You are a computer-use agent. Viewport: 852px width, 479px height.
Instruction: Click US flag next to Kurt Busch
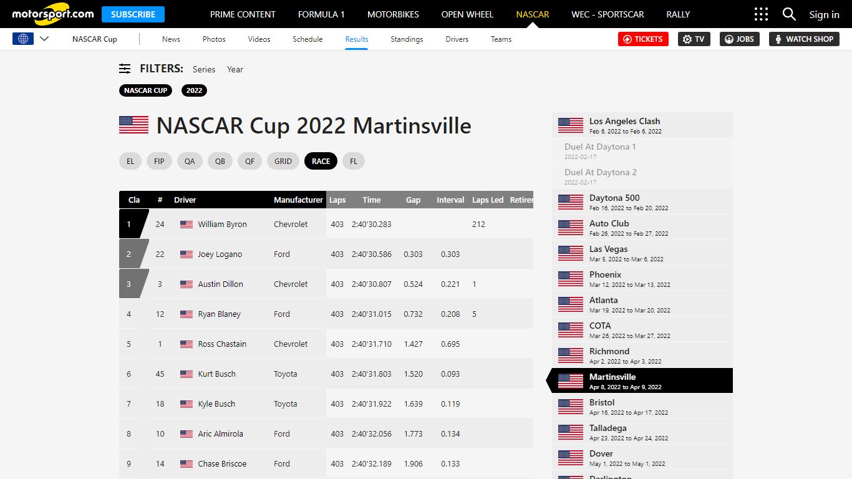pyautogui.click(x=186, y=374)
